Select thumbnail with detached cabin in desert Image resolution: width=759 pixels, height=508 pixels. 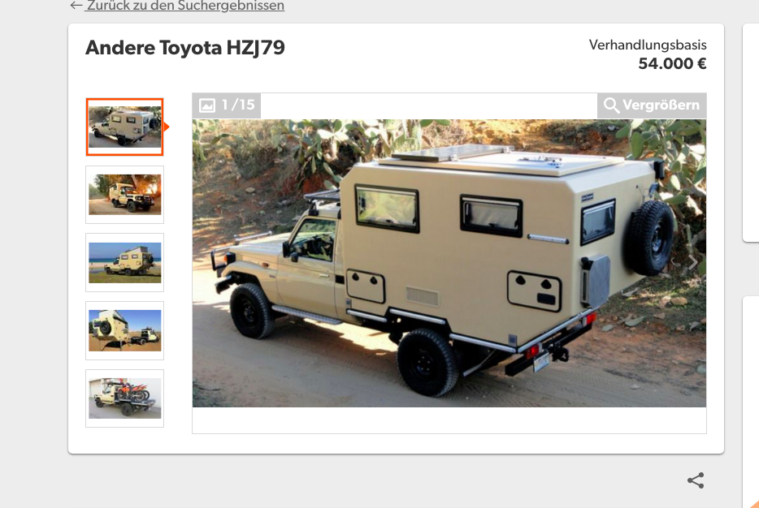pos(125,330)
